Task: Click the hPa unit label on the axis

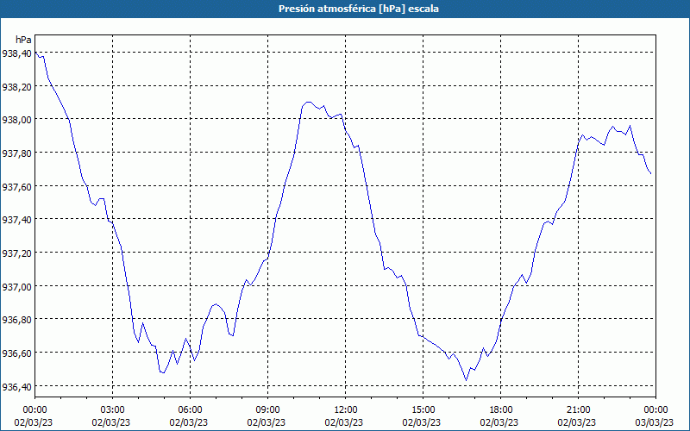Action: click(x=23, y=40)
